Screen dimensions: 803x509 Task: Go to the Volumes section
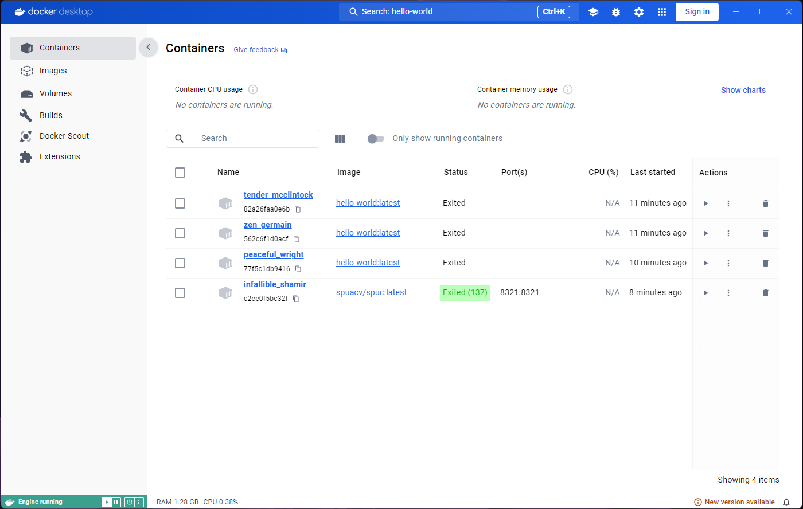[x=73, y=93]
